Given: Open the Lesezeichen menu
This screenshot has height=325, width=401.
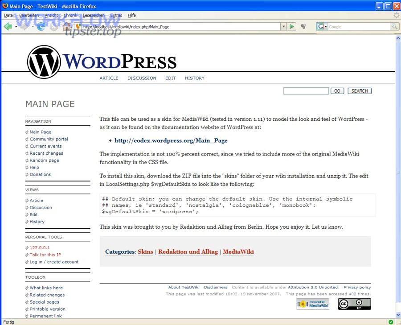Looking at the screenshot, I should pos(94,15).
